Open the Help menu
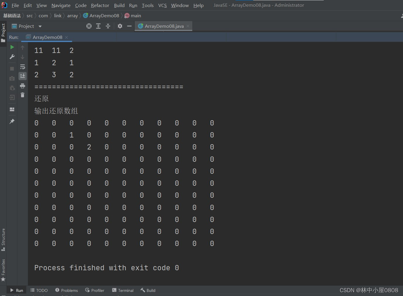Screen dimensions: 403x296 (x=198, y=5)
